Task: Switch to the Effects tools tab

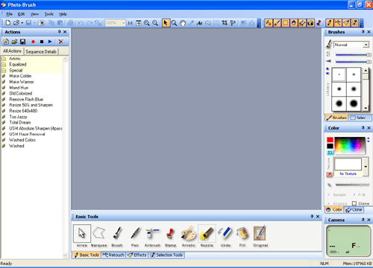Action: pyautogui.click(x=137, y=255)
